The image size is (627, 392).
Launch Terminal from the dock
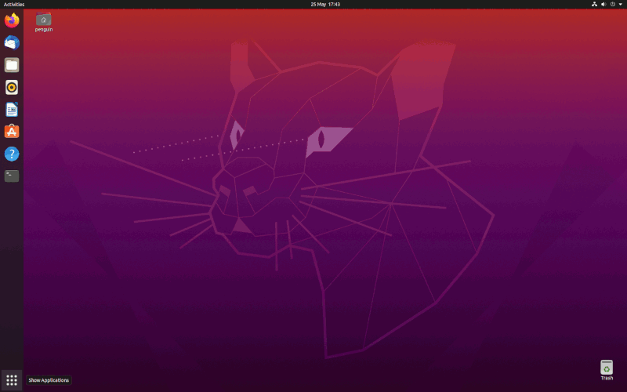point(12,176)
